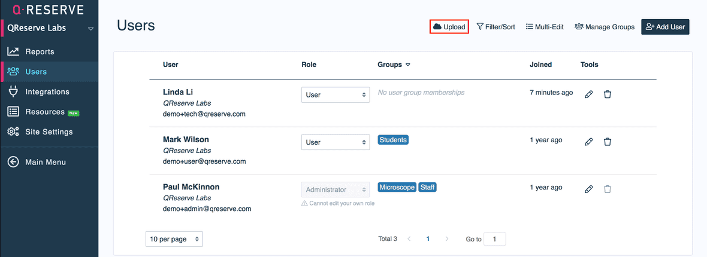Edit Paul McKinnon with the pencil icon
Image resolution: width=707 pixels, height=257 pixels.
(588, 189)
